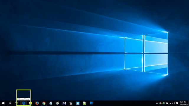Open the volume speaker control
This screenshot has width=189, height=106.
pyautogui.click(x=174, y=103)
